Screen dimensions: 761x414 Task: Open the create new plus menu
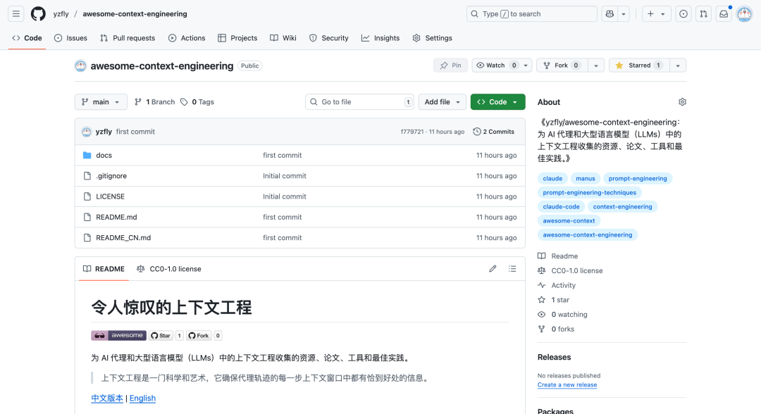coord(656,14)
